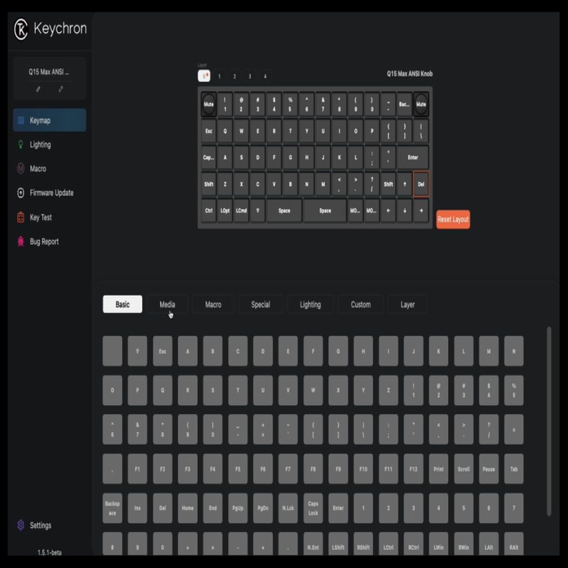This screenshot has height=568, width=568.
Task: Open the Custom keycodes tab
Action: pyautogui.click(x=361, y=304)
